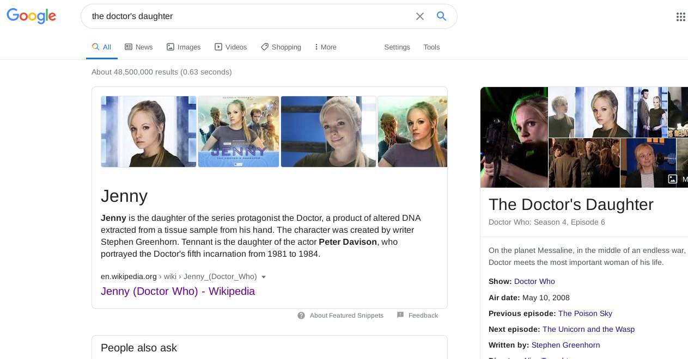Clear the search box with X
Image resolution: width=688 pixels, height=359 pixels.
click(420, 16)
